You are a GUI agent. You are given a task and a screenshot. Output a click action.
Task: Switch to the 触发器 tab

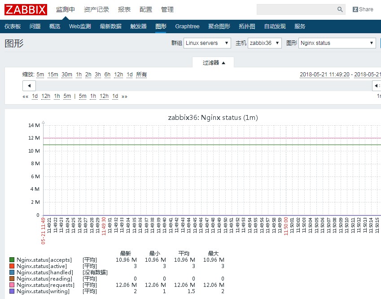138,26
